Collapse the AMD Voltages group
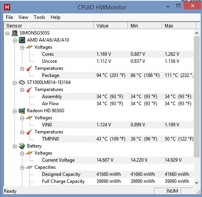Image resolution: width=202 pixels, height=197 pixels. 22,47
